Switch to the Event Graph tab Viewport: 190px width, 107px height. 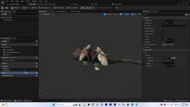click(x=76, y=11)
